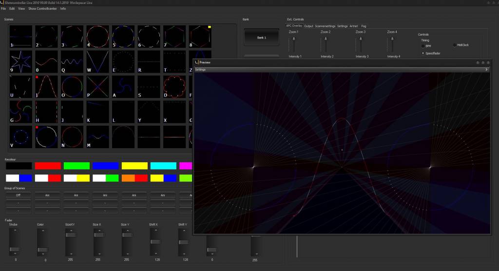
Task: Click the up arrow on Strobe fader
Action: pyautogui.click(x=14, y=230)
